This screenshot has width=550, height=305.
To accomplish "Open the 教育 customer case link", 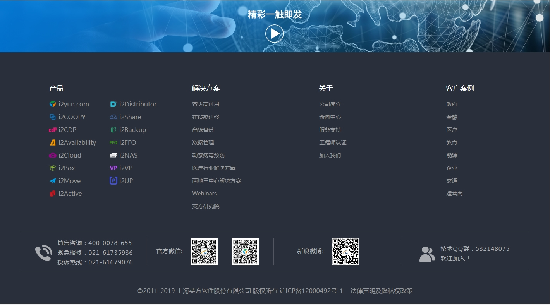I will coord(452,142).
